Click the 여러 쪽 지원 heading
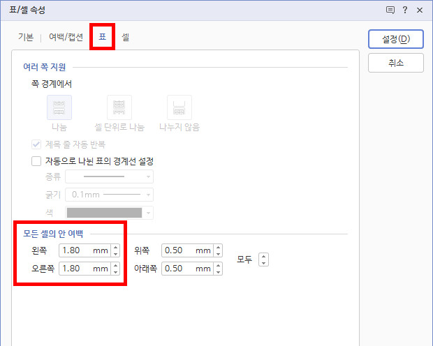 point(45,67)
